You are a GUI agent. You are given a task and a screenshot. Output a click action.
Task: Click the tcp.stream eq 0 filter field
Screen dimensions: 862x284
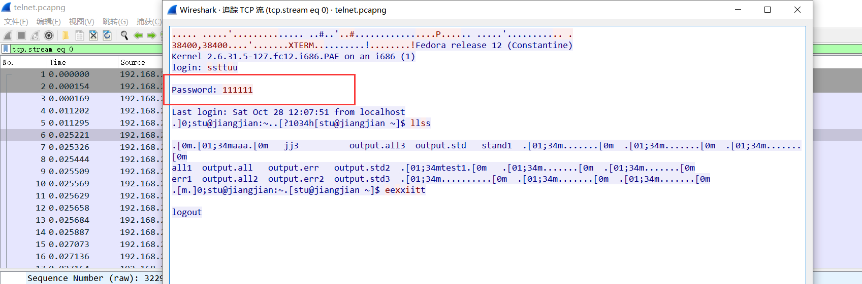[x=86, y=49]
